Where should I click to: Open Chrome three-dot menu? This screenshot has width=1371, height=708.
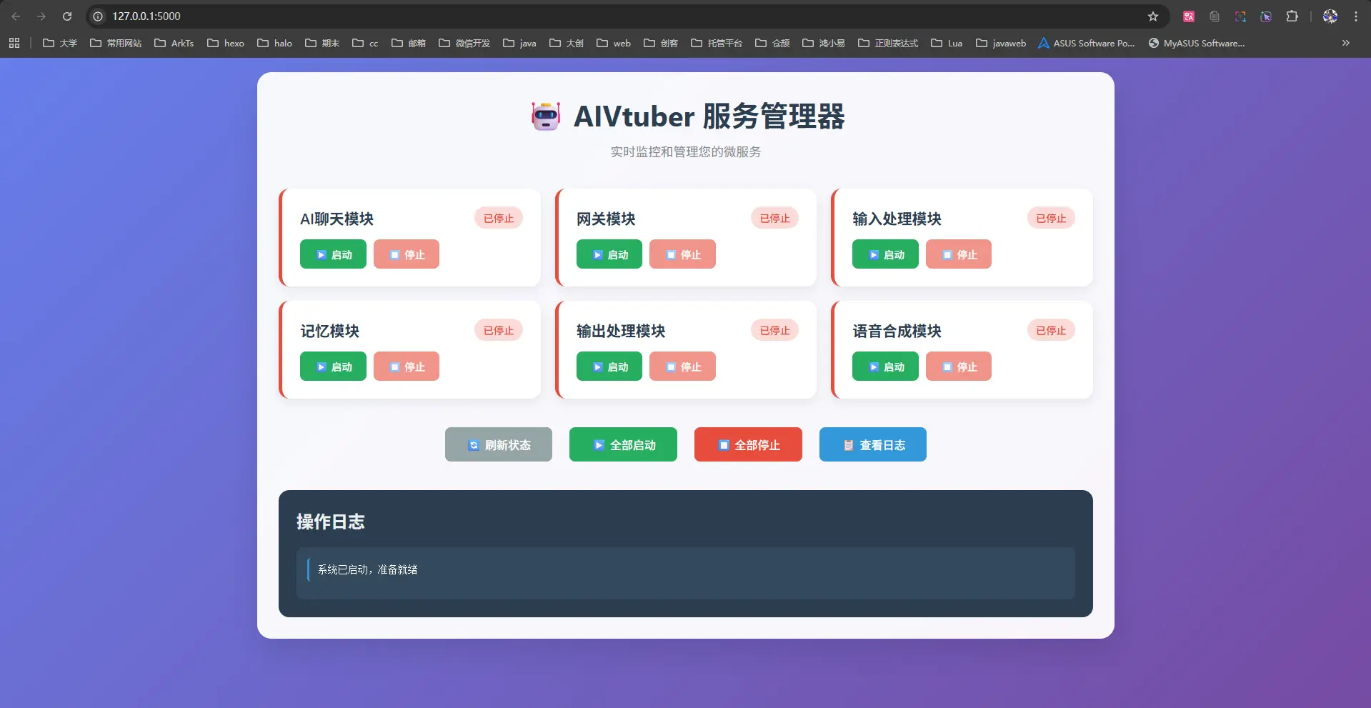1356,16
